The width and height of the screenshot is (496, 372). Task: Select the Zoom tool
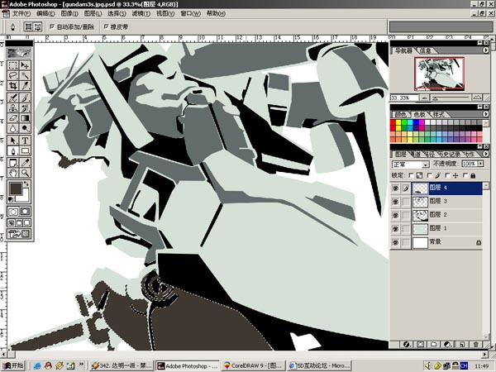(25, 173)
